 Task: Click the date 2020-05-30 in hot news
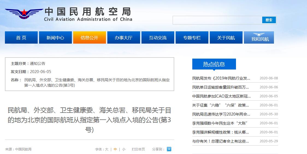(x=269, y=114)
